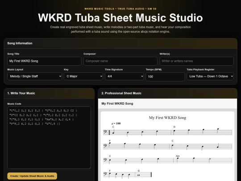Screen dimensions: 241x181
Task: Click the '1. Write Your Music' header
Action: click(x=49, y=93)
